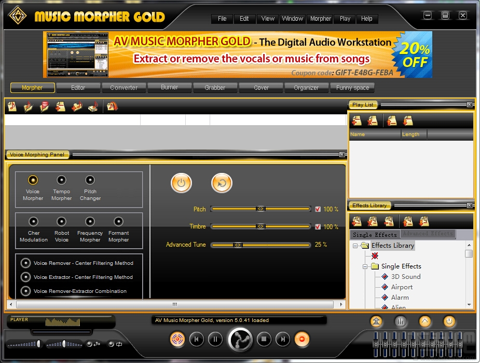Image resolution: width=480 pixels, height=363 pixels.
Task: Click first Effects Library toolbar add icon
Action: pyautogui.click(x=356, y=221)
